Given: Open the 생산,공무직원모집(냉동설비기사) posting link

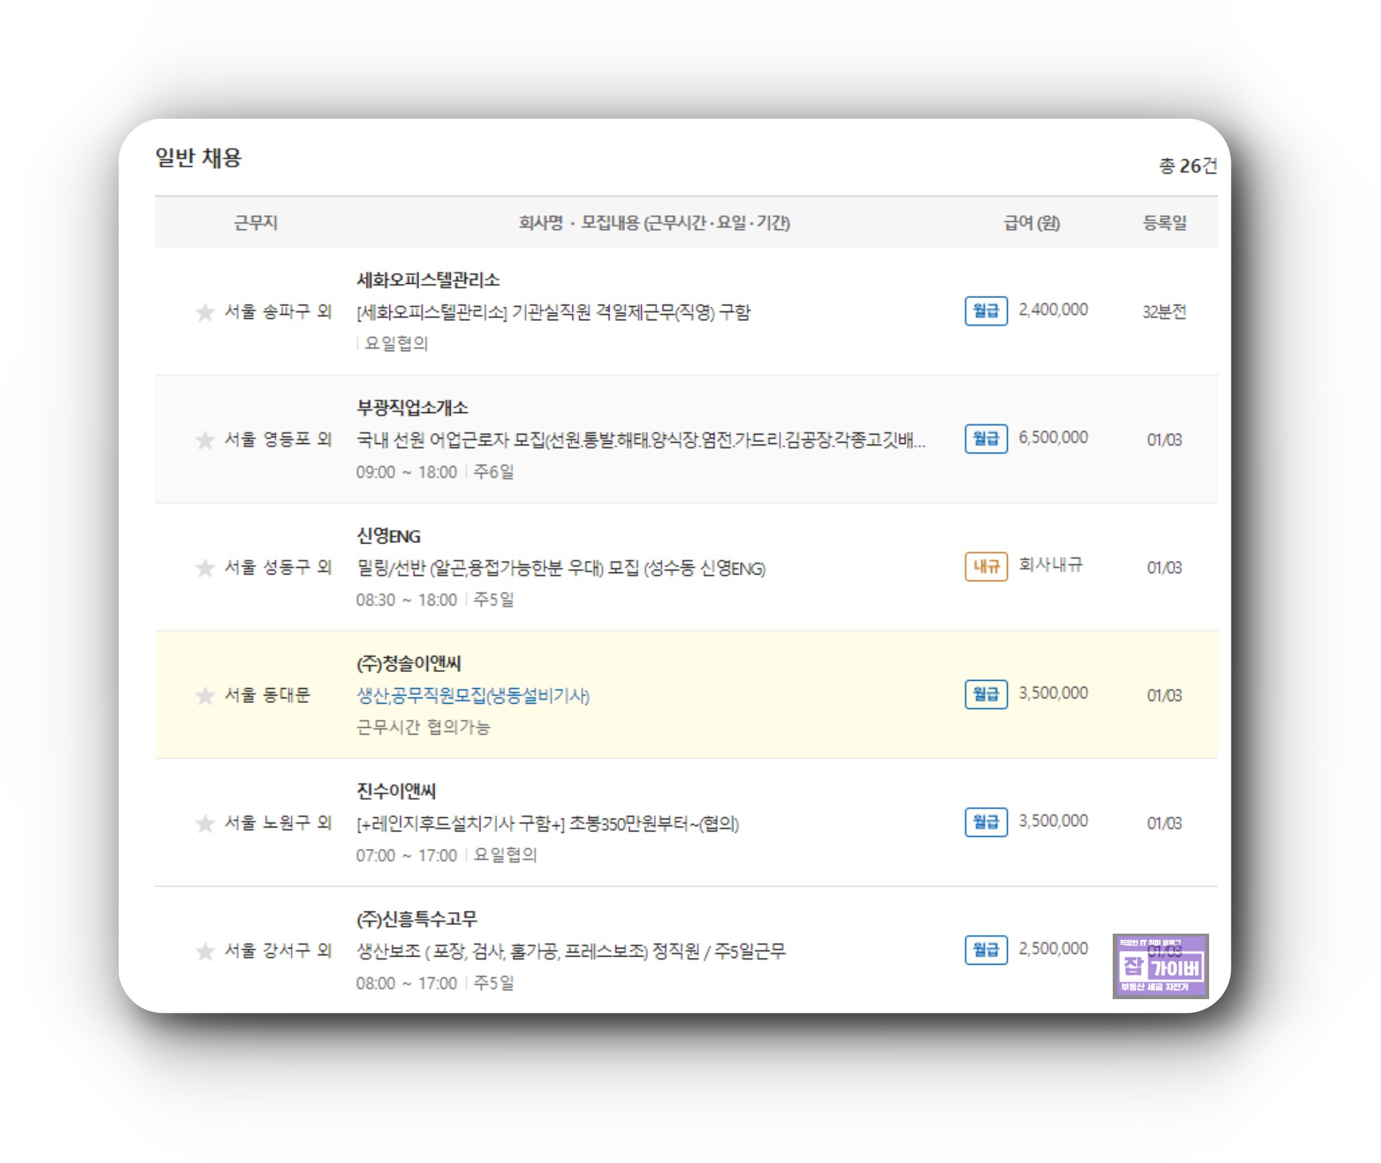Looking at the screenshot, I should (473, 696).
